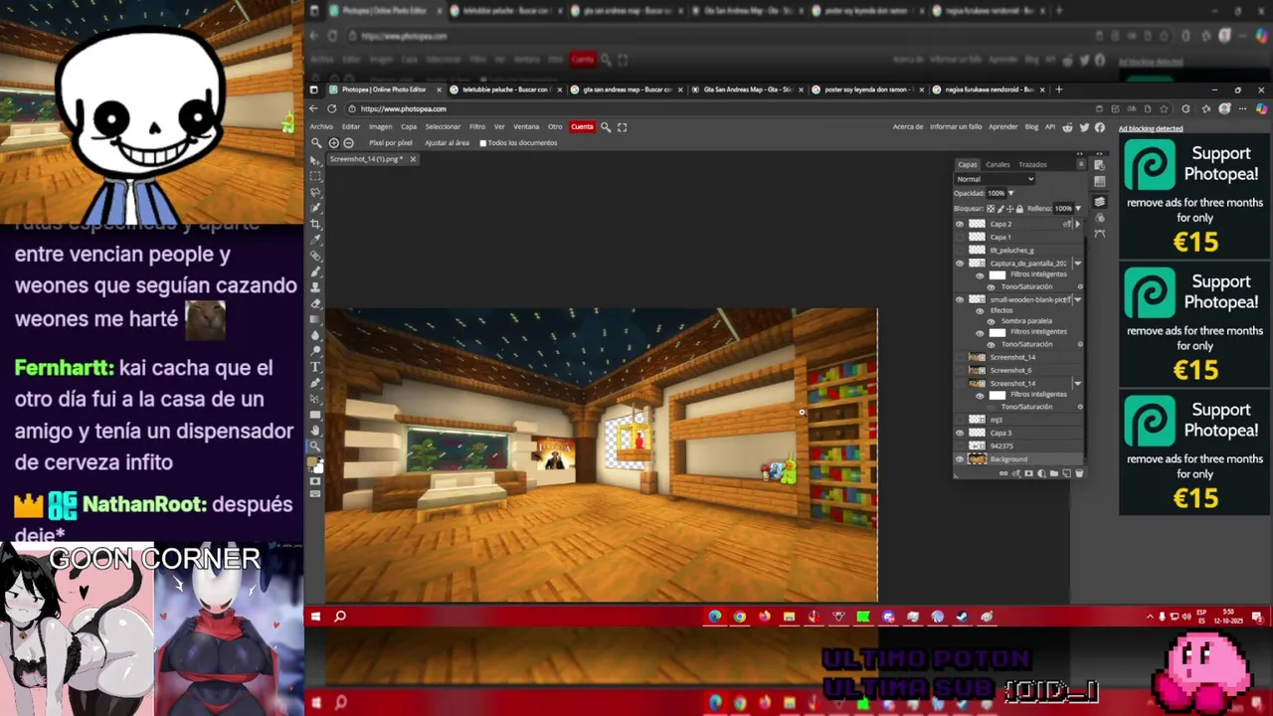This screenshot has width=1273, height=716.
Task: Toggle Quick Mask mode icon below color swatches
Action: [x=316, y=482]
